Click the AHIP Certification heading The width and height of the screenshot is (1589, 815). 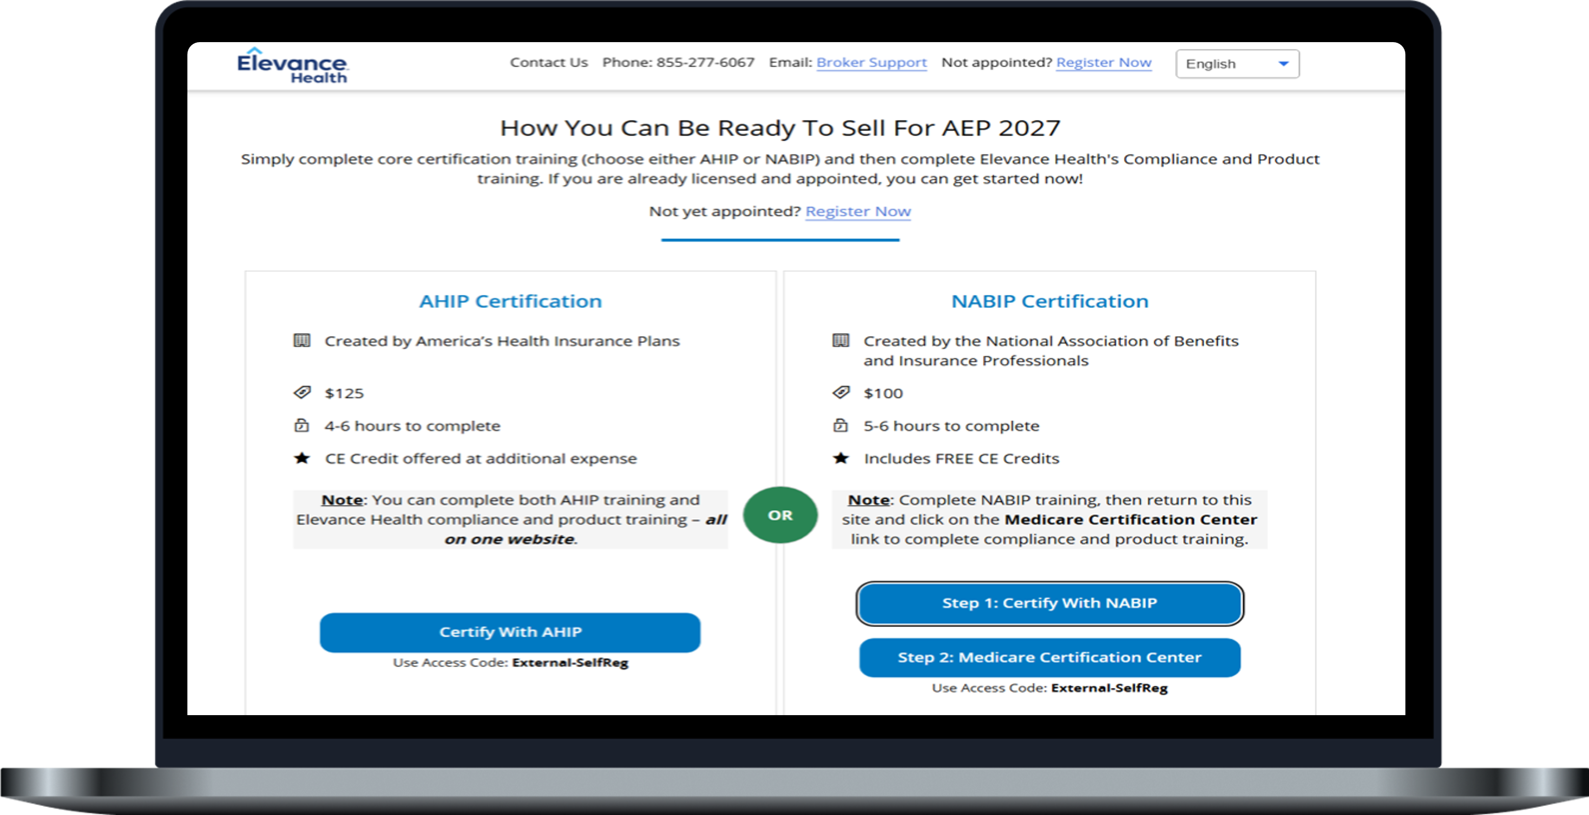pyautogui.click(x=510, y=301)
